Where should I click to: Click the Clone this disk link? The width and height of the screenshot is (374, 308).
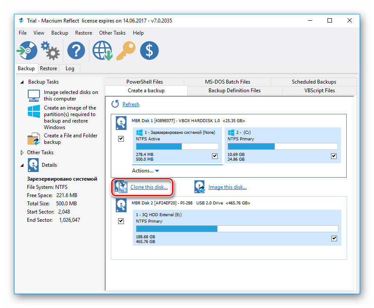(x=149, y=187)
